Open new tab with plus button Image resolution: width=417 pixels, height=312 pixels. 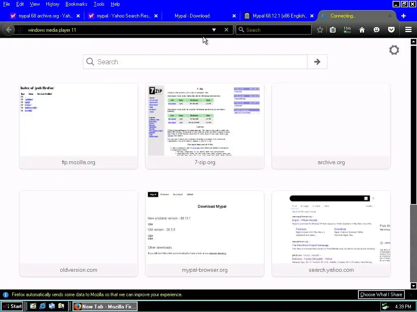click(404, 16)
